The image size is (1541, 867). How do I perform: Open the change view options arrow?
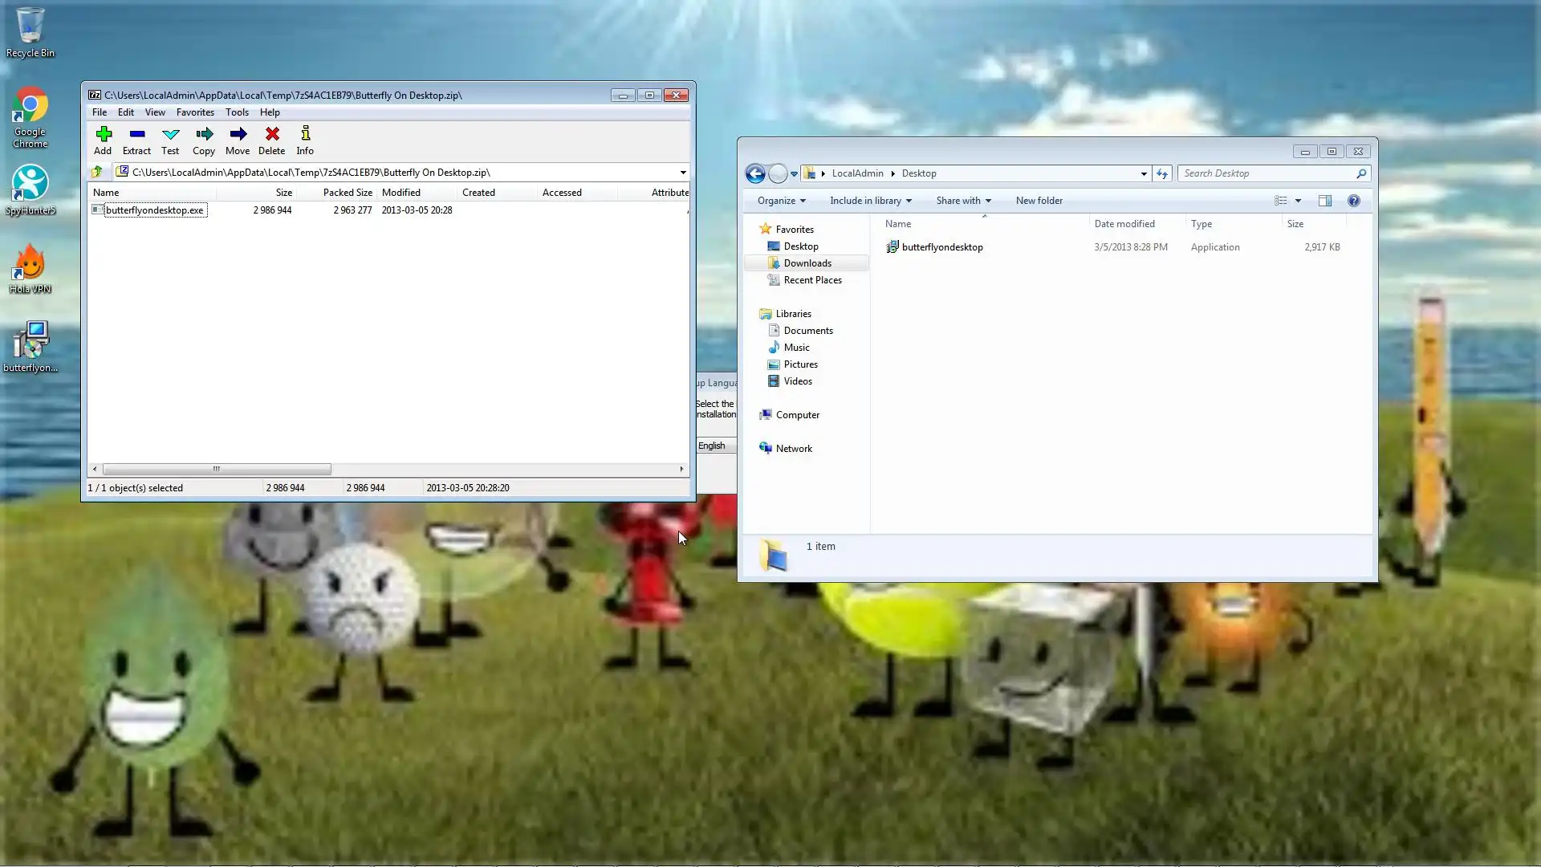1298,201
